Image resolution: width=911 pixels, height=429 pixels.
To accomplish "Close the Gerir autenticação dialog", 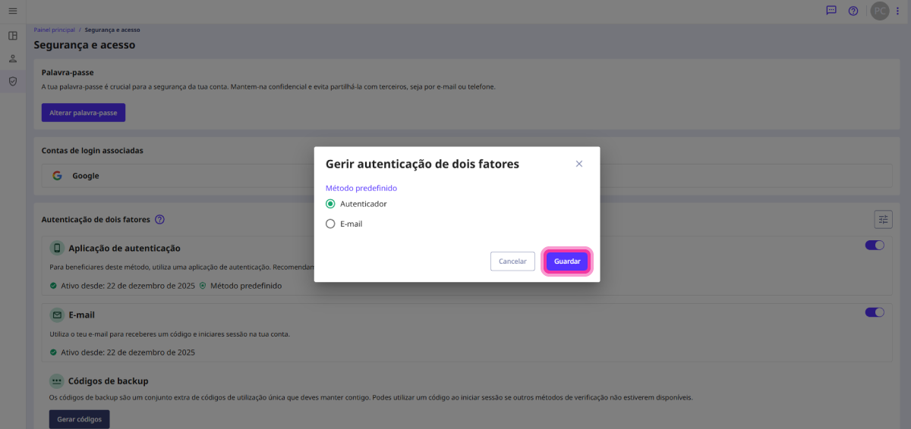I will (x=579, y=164).
